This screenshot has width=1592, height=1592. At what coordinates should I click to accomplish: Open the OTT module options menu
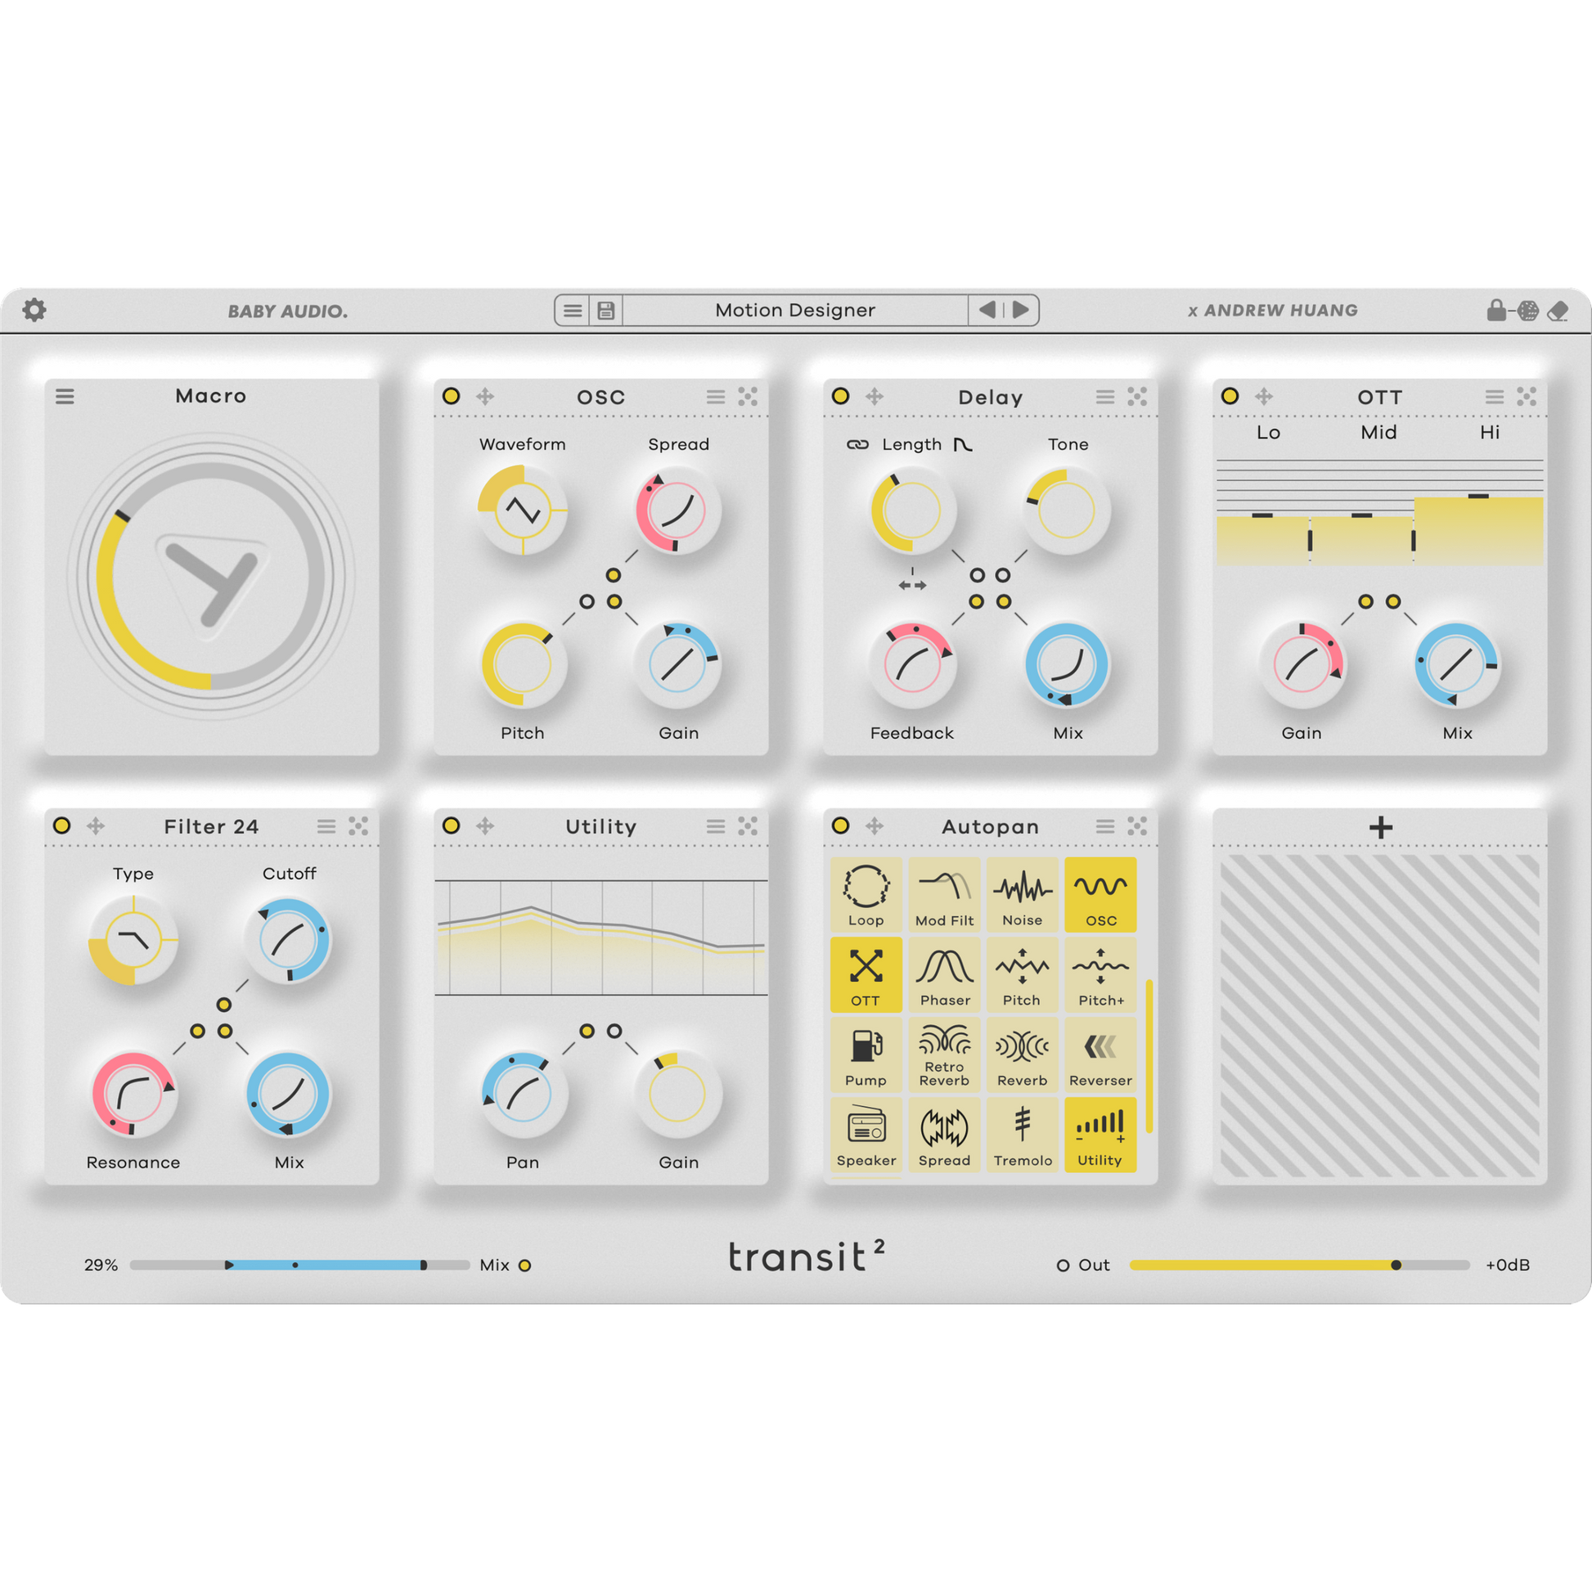(1494, 397)
